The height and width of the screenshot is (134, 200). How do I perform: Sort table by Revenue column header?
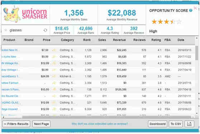(x=119, y=40)
